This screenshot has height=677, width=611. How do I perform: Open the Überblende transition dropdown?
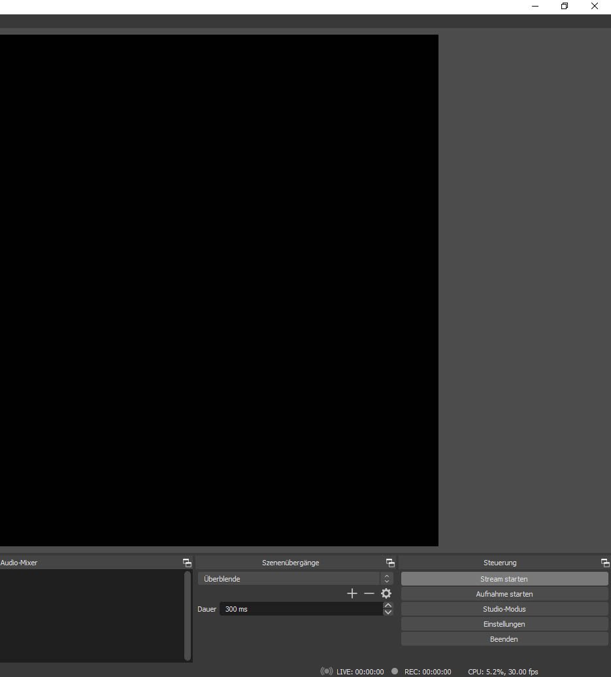point(295,578)
